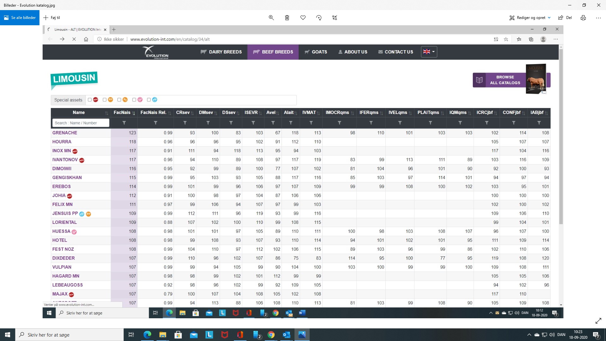Open Outlook from the taskbar
The image size is (606, 341).
click(x=287, y=335)
